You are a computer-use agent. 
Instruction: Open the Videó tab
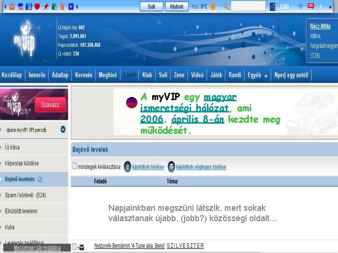coord(197,75)
